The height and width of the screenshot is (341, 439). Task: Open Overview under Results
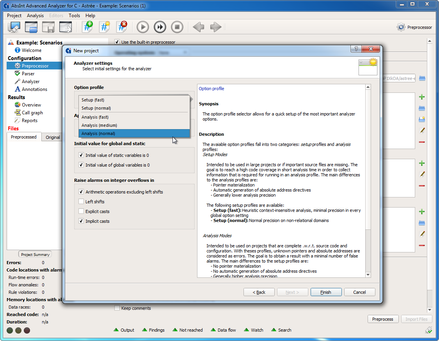tap(31, 105)
